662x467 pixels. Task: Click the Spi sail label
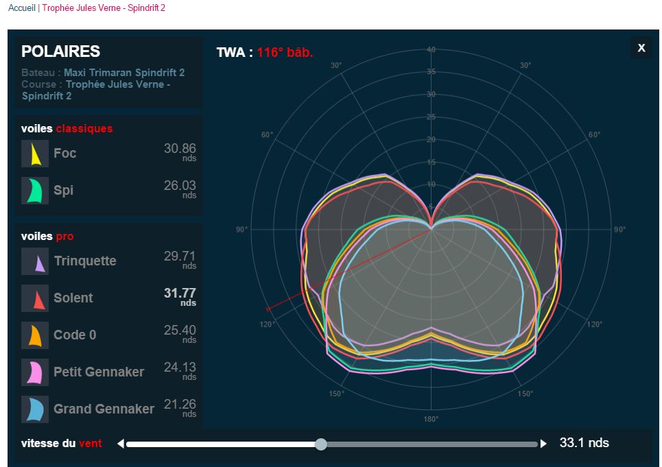tap(63, 190)
